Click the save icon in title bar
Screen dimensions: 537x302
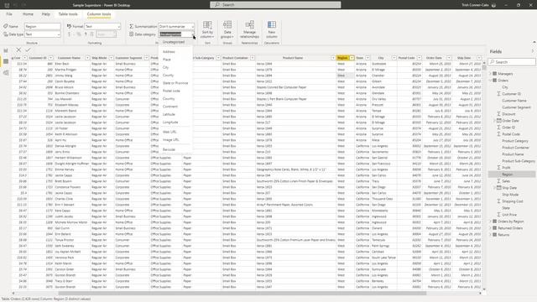[7, 5]
